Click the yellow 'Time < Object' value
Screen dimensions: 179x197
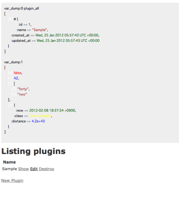[x=40, y=116]
